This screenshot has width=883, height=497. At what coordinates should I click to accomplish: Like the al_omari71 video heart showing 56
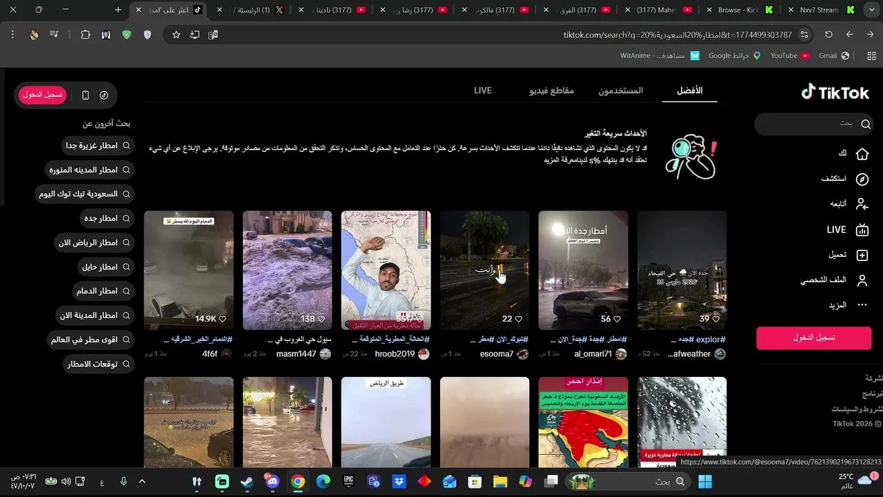[x=617, y=319]
